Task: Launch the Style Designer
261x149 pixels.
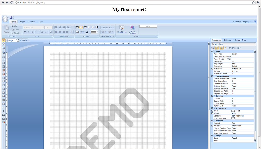Action: tap(133, 29)
